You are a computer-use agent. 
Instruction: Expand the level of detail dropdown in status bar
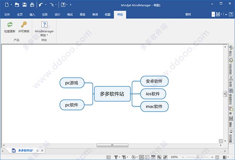click(137, 157)
